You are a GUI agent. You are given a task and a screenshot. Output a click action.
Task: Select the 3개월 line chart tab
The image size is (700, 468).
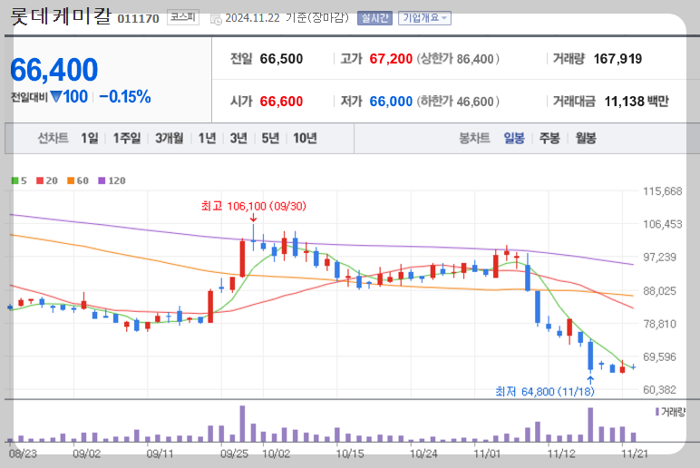(x=170, y=139)
